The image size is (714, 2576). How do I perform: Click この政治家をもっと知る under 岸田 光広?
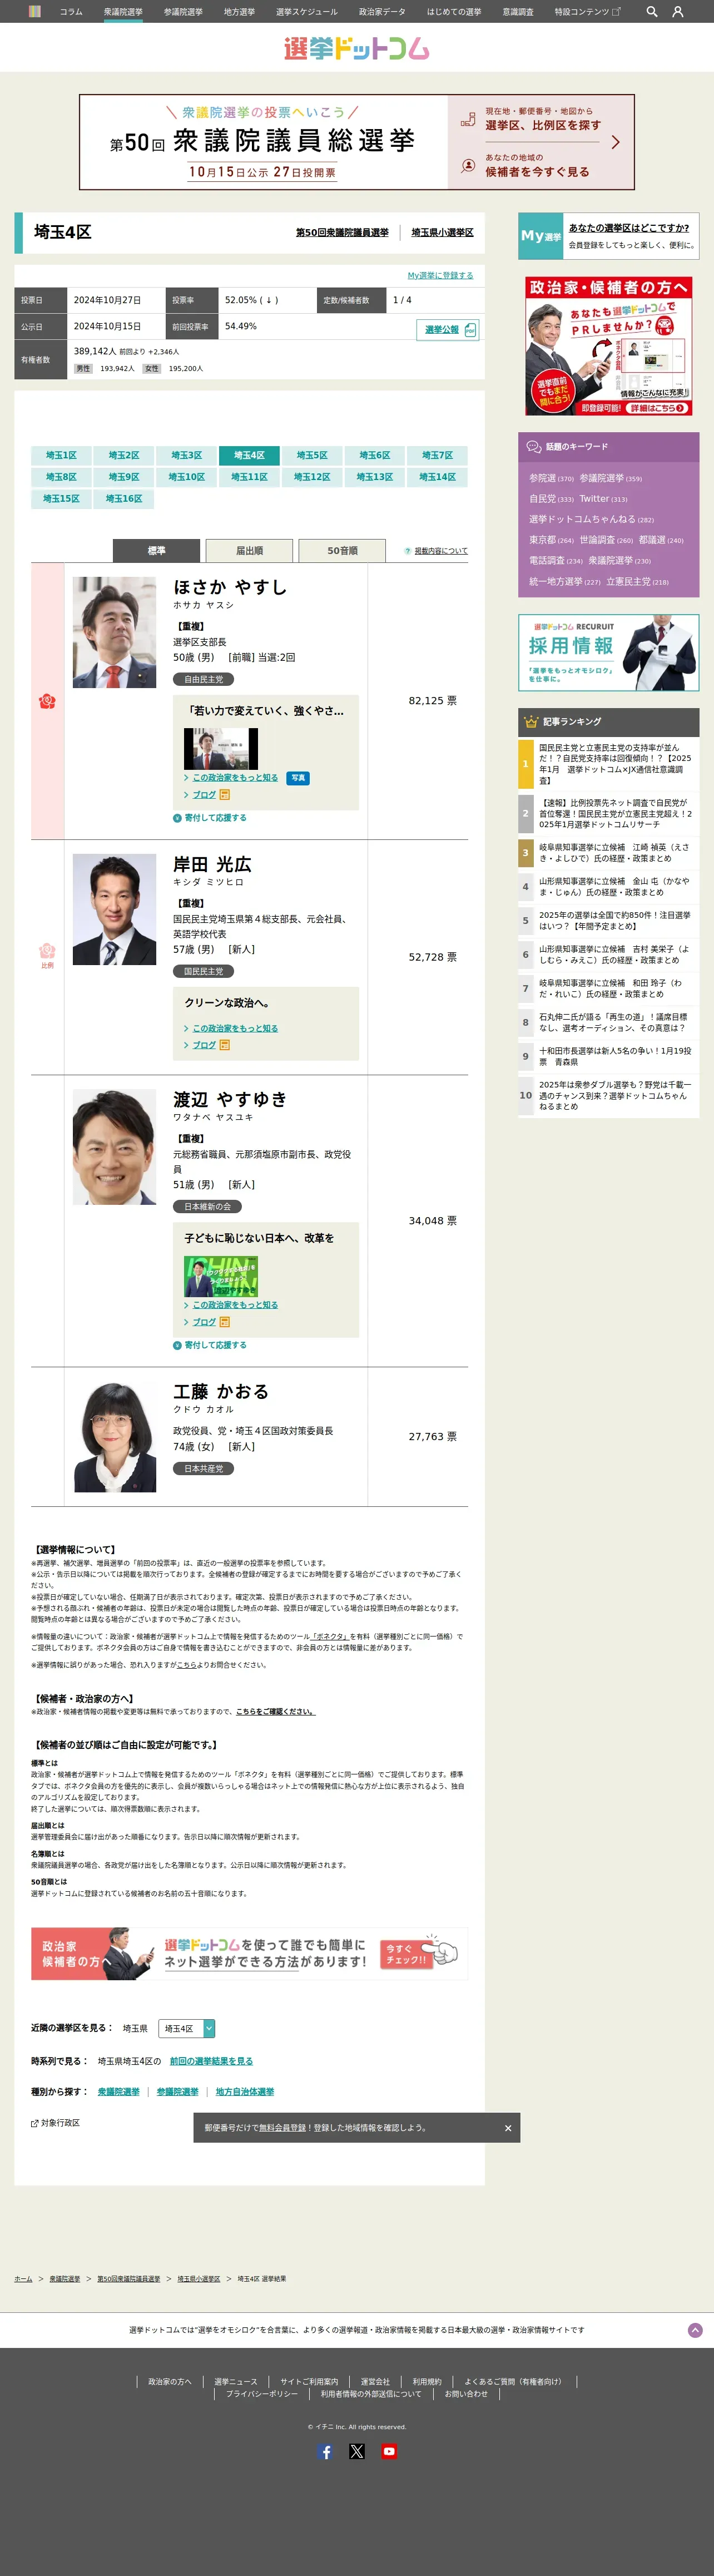tap(235, 1028)
